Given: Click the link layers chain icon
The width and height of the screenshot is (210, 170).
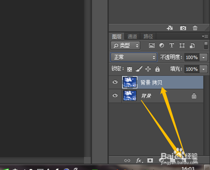Looking at the screenshot, I should (x=127, y=160).
